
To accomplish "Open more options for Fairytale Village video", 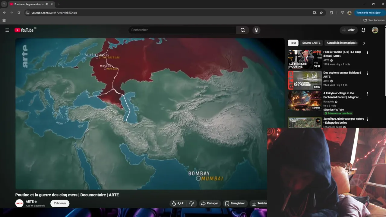I will point(367,94).
